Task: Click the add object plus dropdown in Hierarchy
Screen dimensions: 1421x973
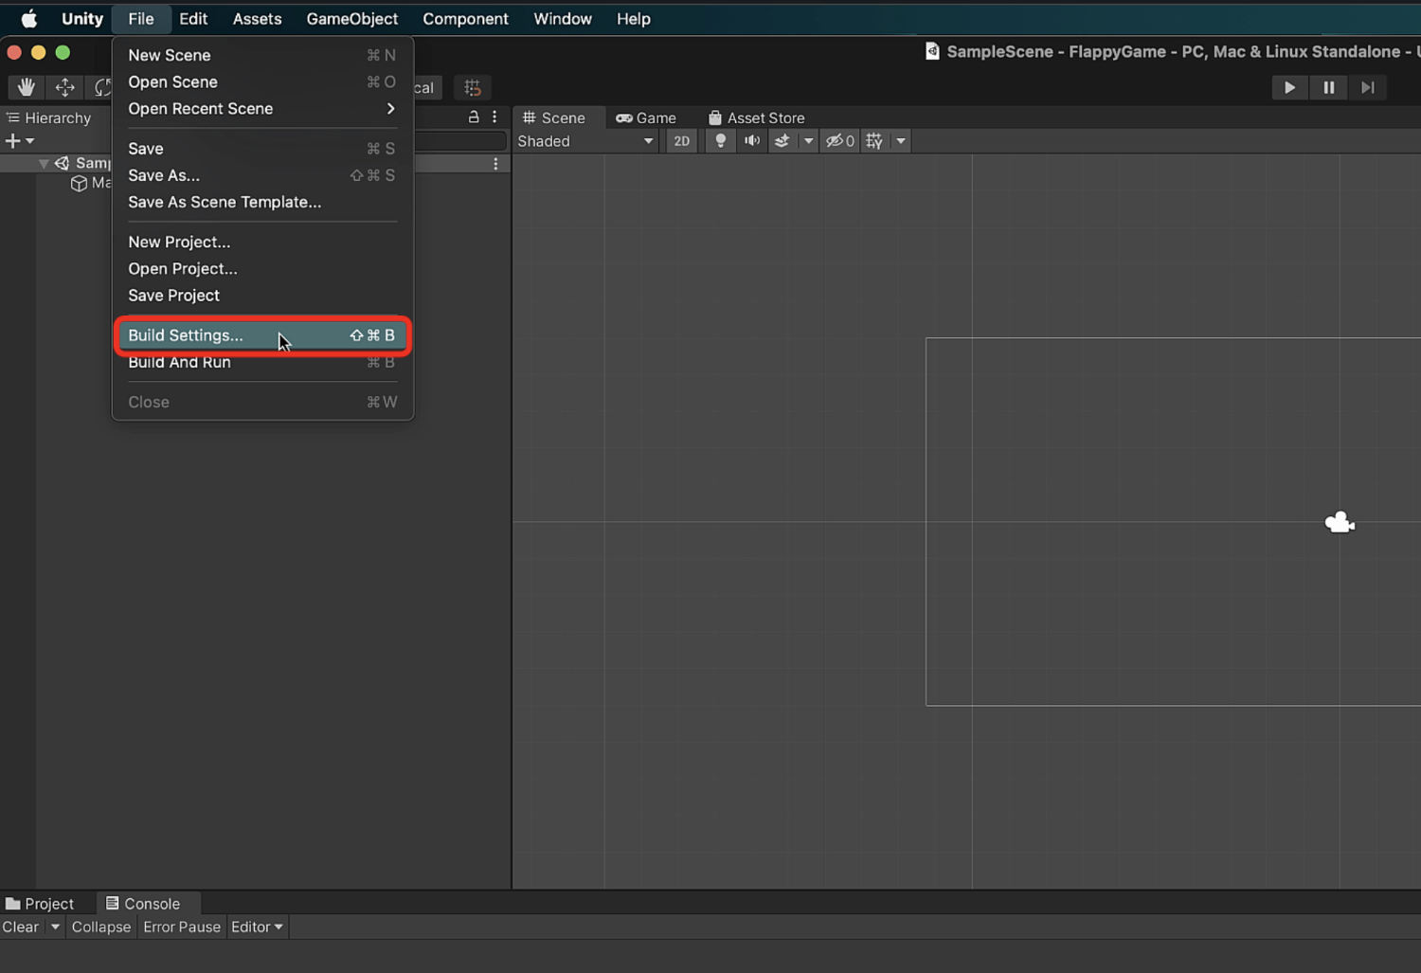Action: 19,141
